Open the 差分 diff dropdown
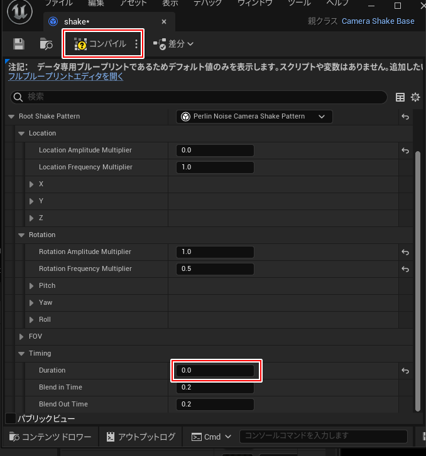The width and height of the screenshot is (426, 456). click(x=173, y=44)
